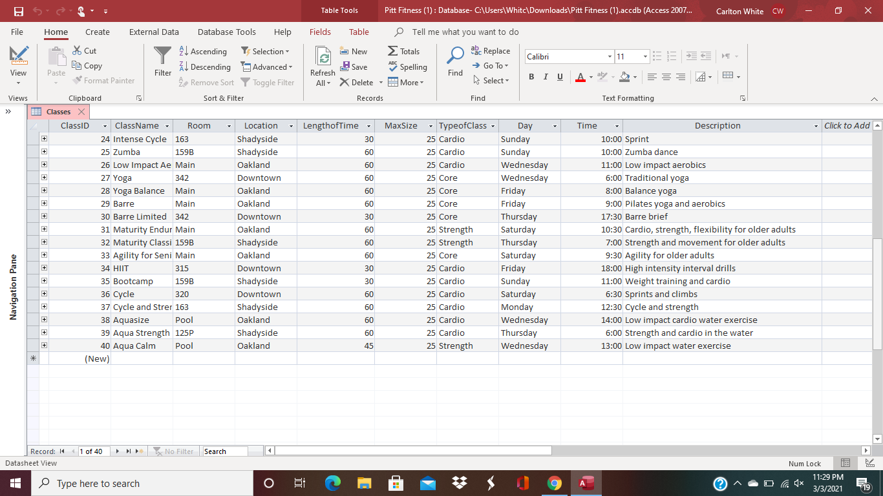Click New to add a record
Image resolution: width=883 pixels, height=496 pixels.
(354, 51)
